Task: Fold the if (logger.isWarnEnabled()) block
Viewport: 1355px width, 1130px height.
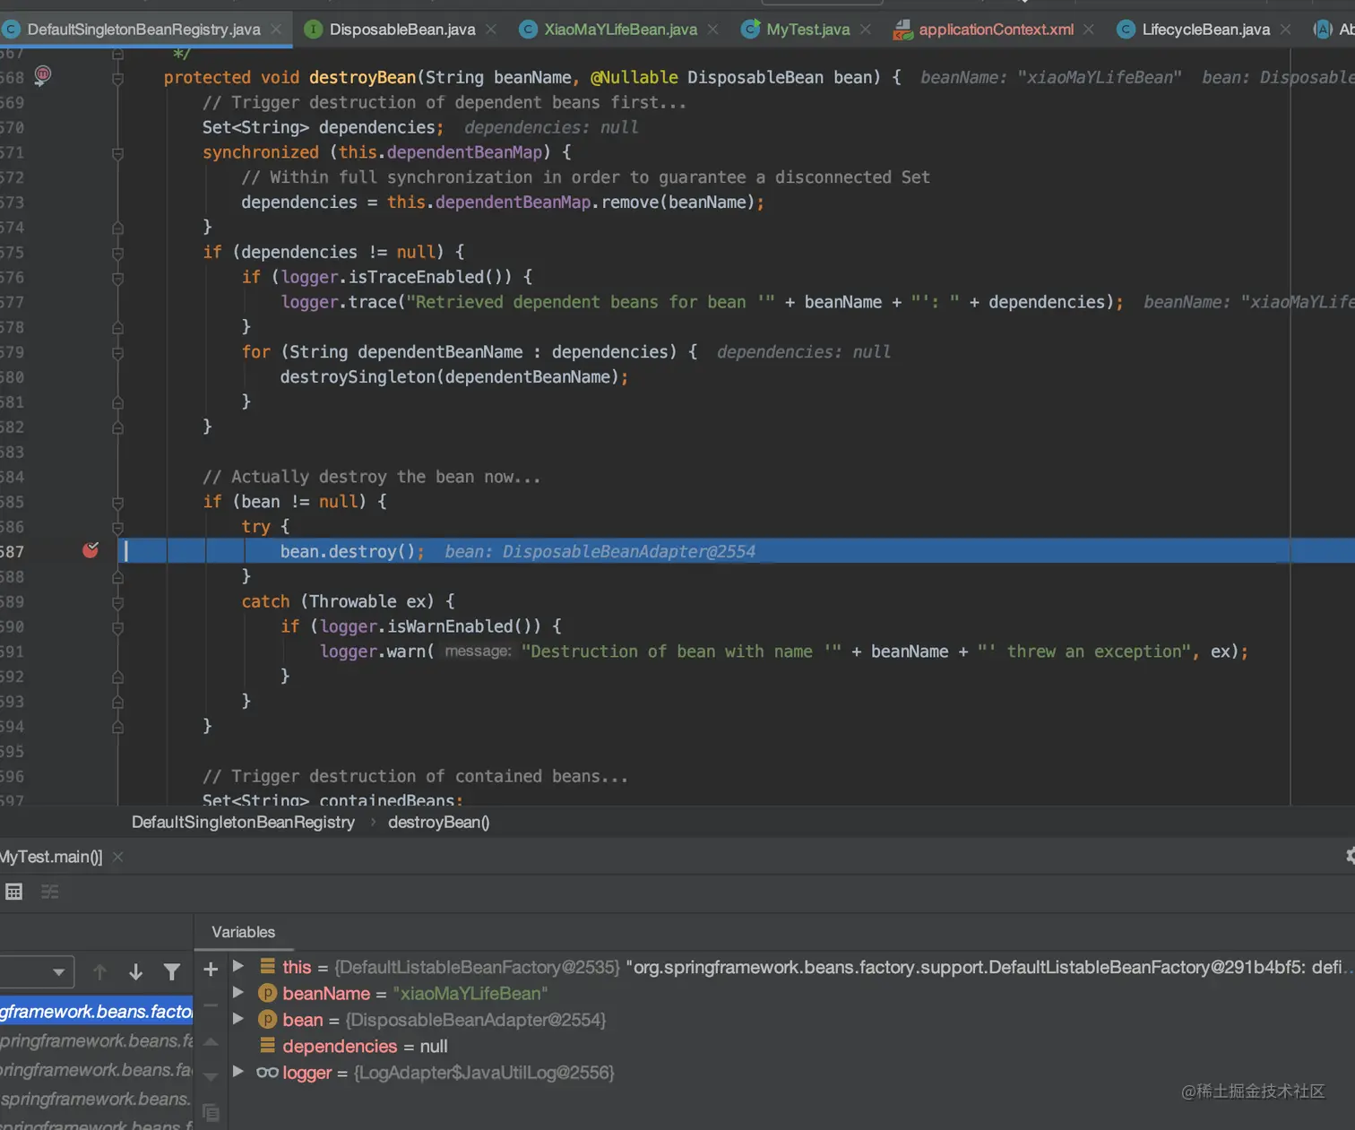Action: pyautogui.click(x=117, y=627)
